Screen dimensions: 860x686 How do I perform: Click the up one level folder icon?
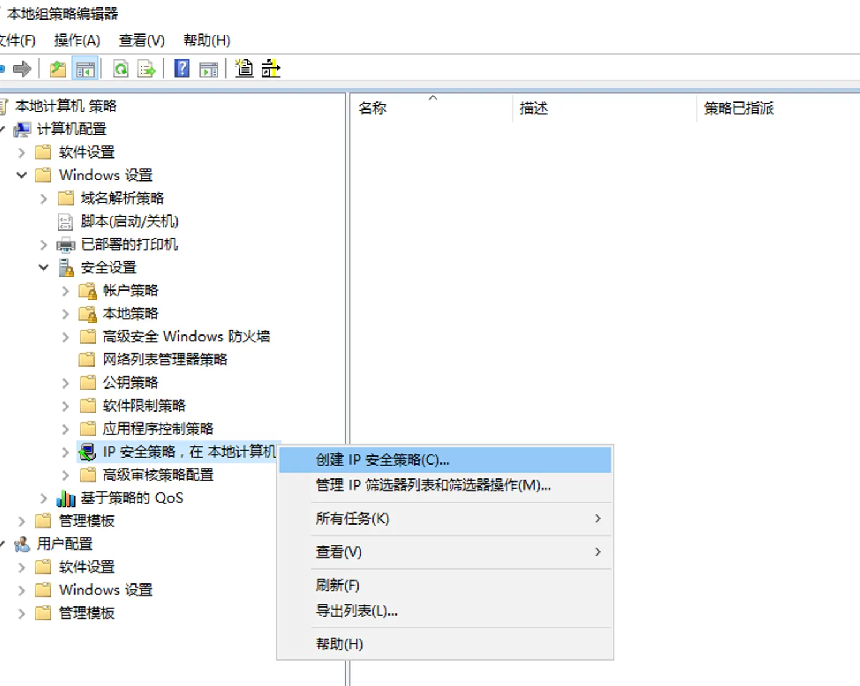[x=58, y=69]
